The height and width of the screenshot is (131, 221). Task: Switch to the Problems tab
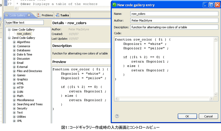(x=45, y=15)
